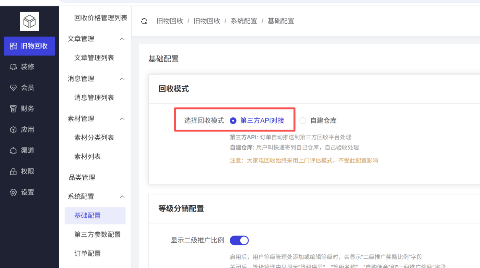Viewport: 480px width, 268px height.
Task: Select the 应用 apps icon
Action: [x=13, y=129]
